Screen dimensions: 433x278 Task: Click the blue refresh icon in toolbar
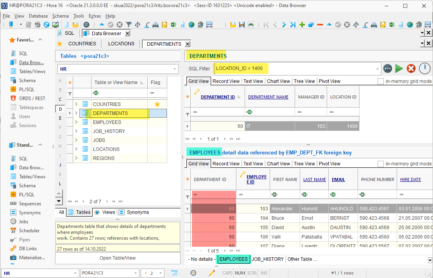47,25
